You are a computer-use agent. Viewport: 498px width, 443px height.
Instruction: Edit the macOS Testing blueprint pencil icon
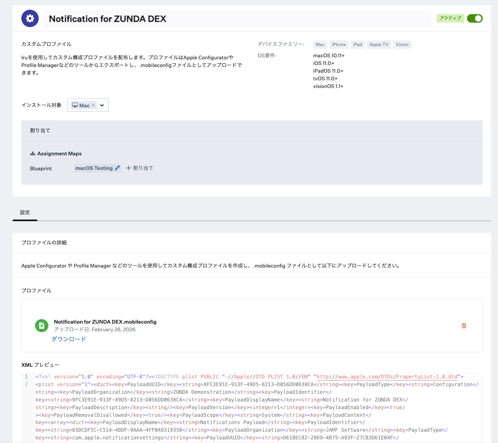coord(117,168)
